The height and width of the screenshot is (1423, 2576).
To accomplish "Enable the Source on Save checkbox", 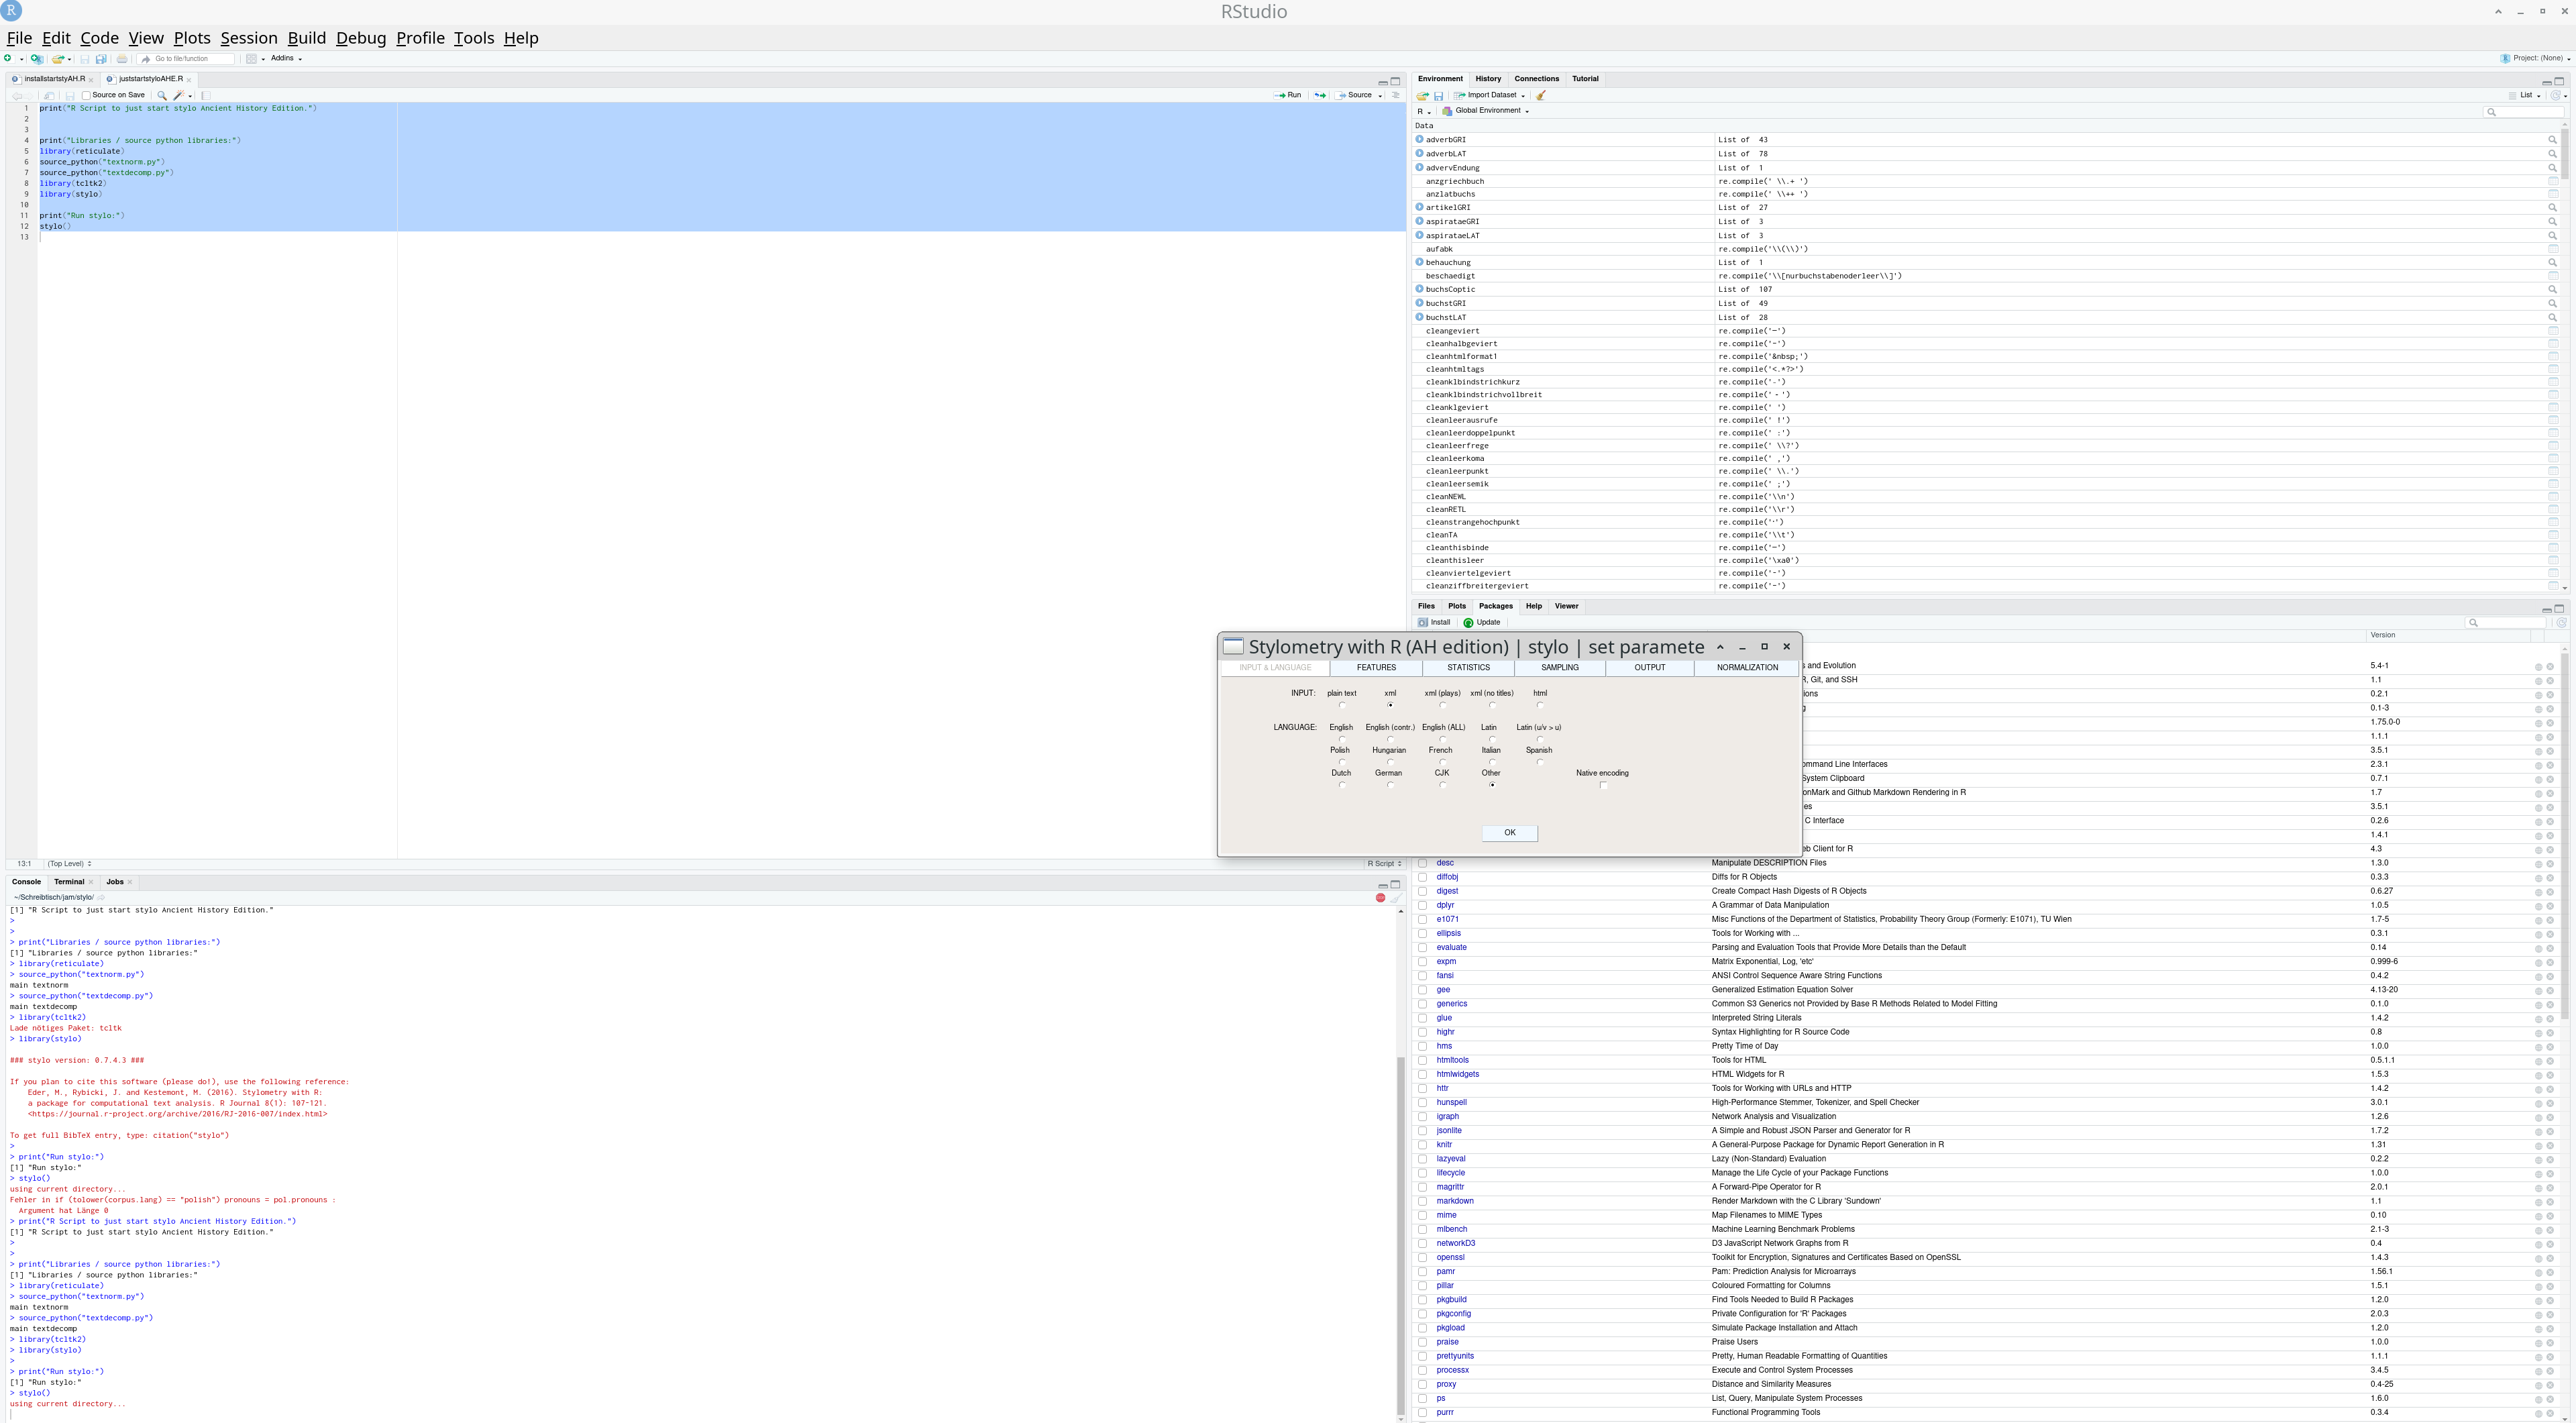I will point(86,96).
